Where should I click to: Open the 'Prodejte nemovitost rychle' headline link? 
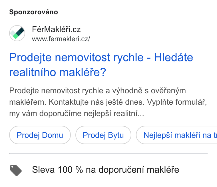tap(77, 57)
